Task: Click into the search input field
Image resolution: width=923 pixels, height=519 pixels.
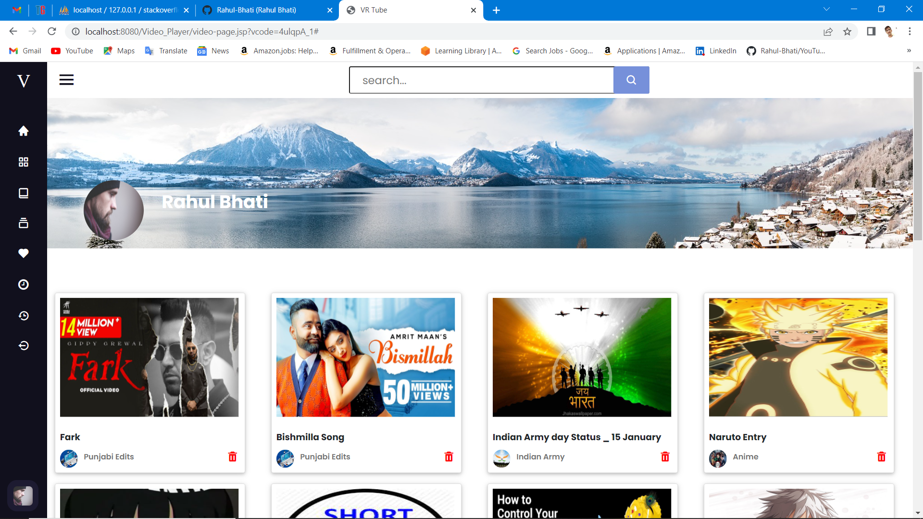Action: (x=481, y=80)
